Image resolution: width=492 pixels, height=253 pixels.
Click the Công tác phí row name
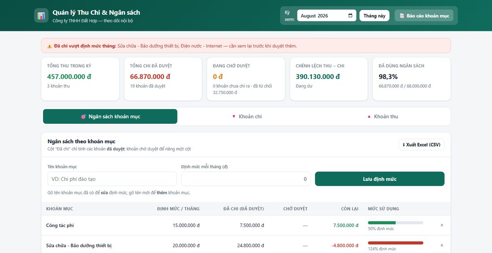(60, 225)
